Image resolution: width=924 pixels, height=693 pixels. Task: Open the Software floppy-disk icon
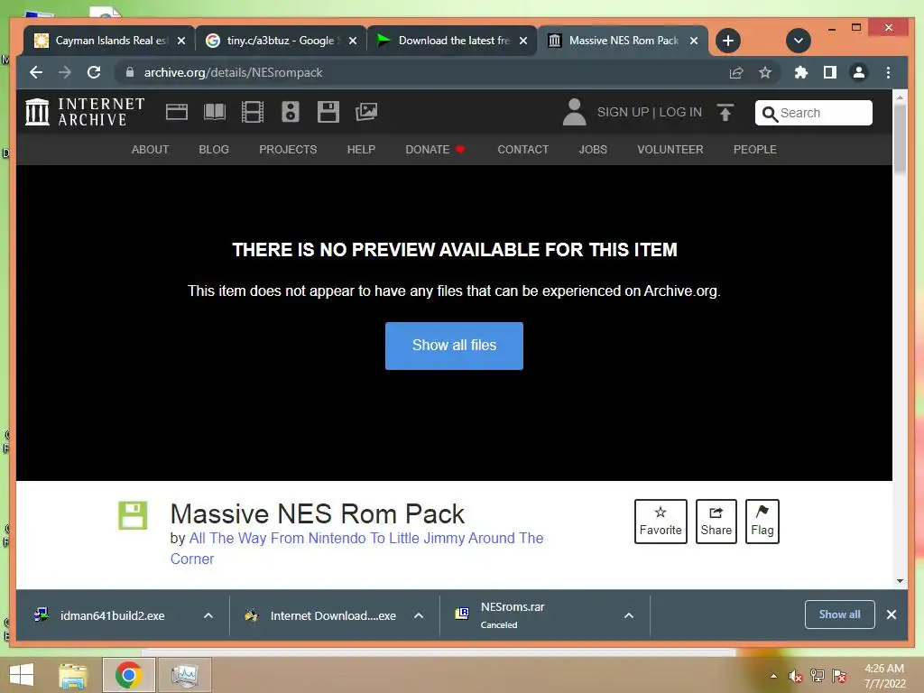328,112
